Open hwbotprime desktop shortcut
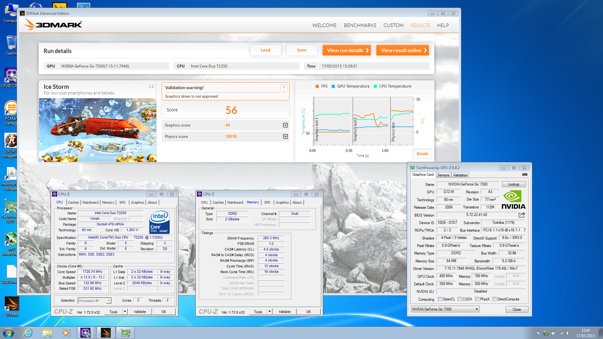Viewport: 603px width, 339px height. click(x=10, y=179)
